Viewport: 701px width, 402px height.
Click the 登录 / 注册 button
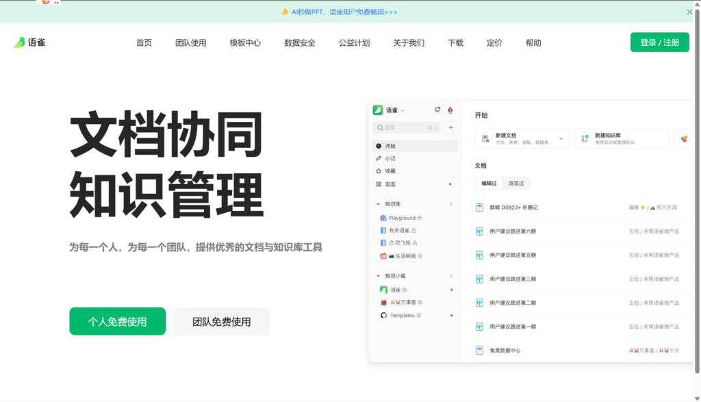(x=659, y=42)
